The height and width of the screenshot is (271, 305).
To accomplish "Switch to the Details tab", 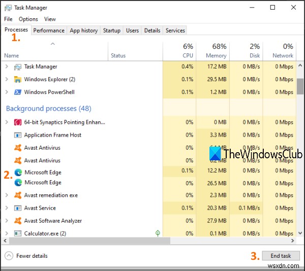I will point(152,30).
